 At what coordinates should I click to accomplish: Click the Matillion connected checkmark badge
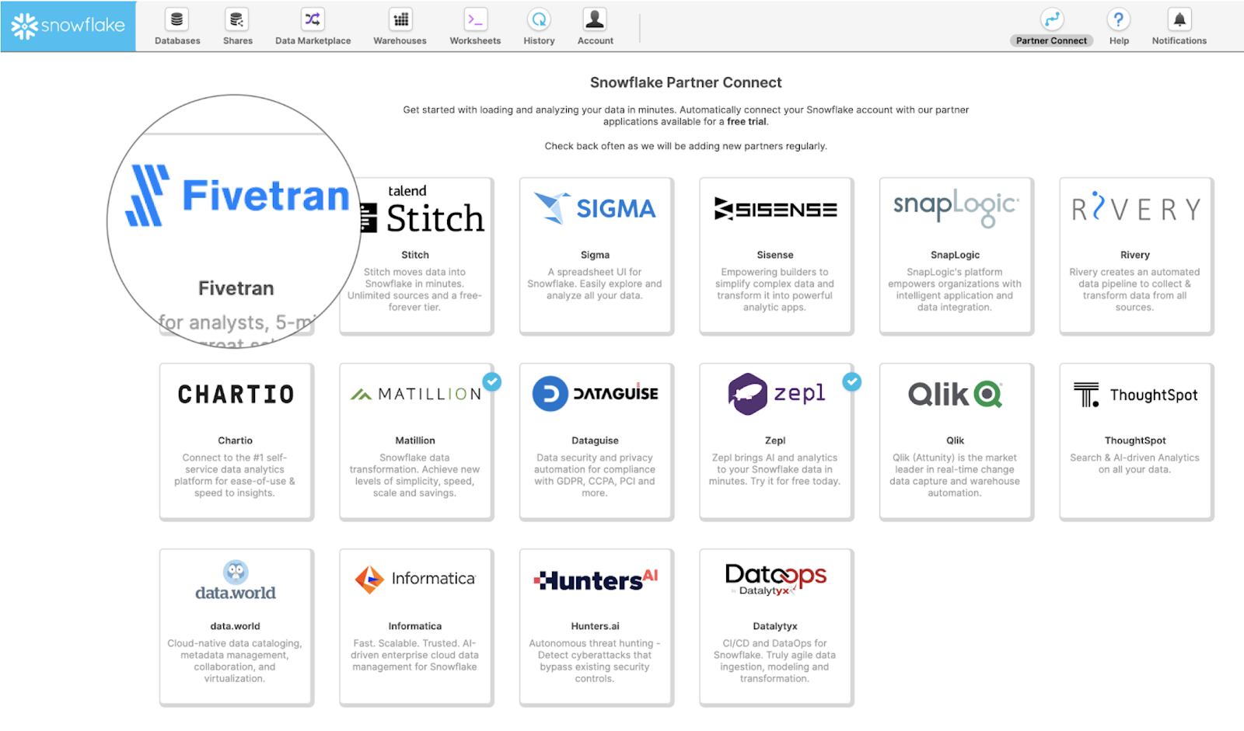coord(491,381)
